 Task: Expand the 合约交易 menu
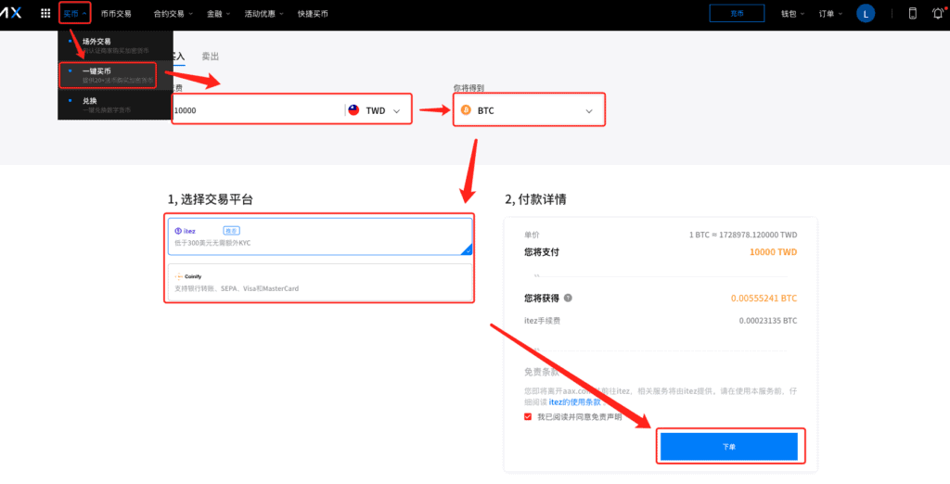click(173, 13)
